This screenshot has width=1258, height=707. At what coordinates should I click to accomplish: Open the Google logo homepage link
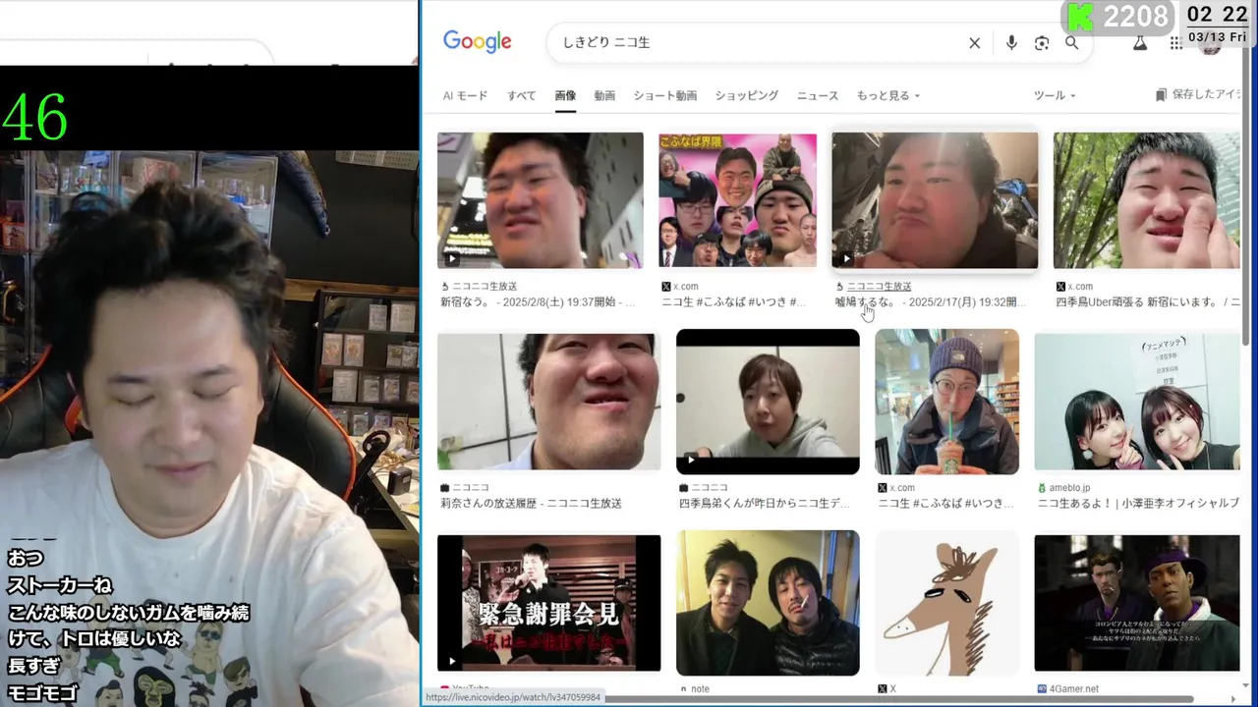477,41
